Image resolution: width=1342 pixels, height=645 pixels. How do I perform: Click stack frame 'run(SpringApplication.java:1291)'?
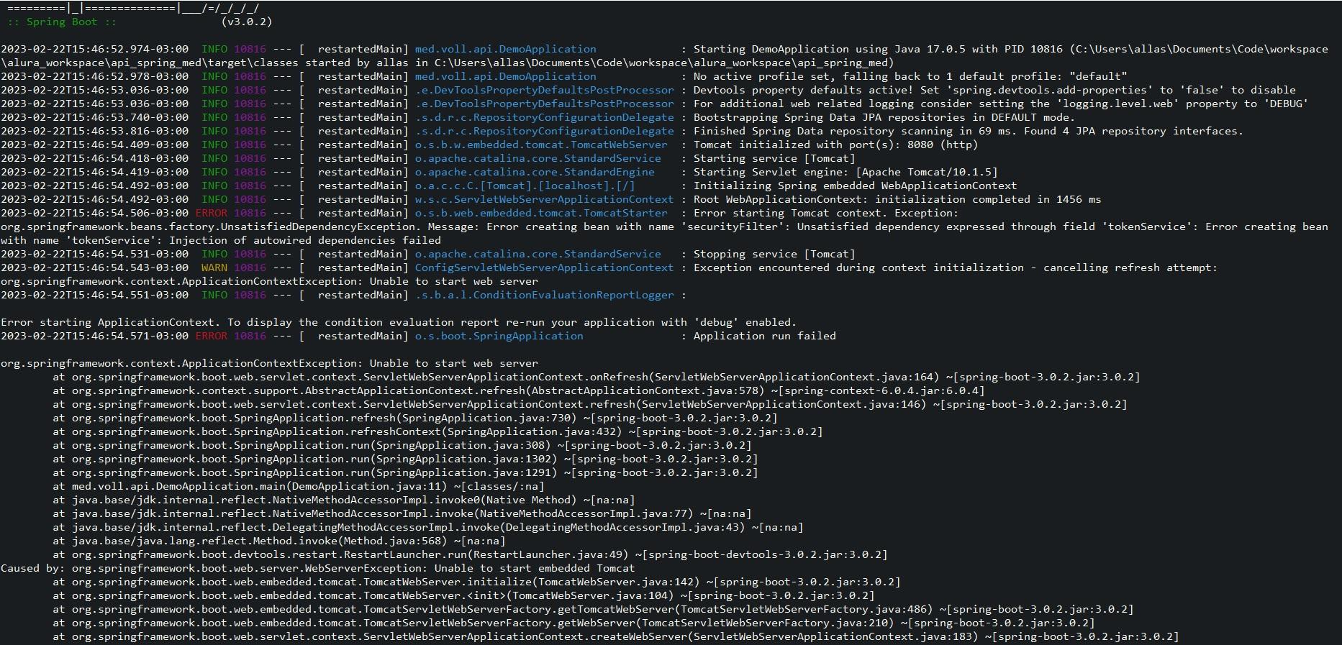click(x=405, y=472)
